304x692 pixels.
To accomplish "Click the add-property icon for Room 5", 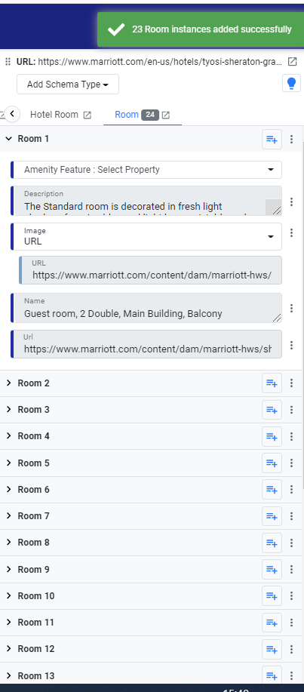I will point(272,463).
